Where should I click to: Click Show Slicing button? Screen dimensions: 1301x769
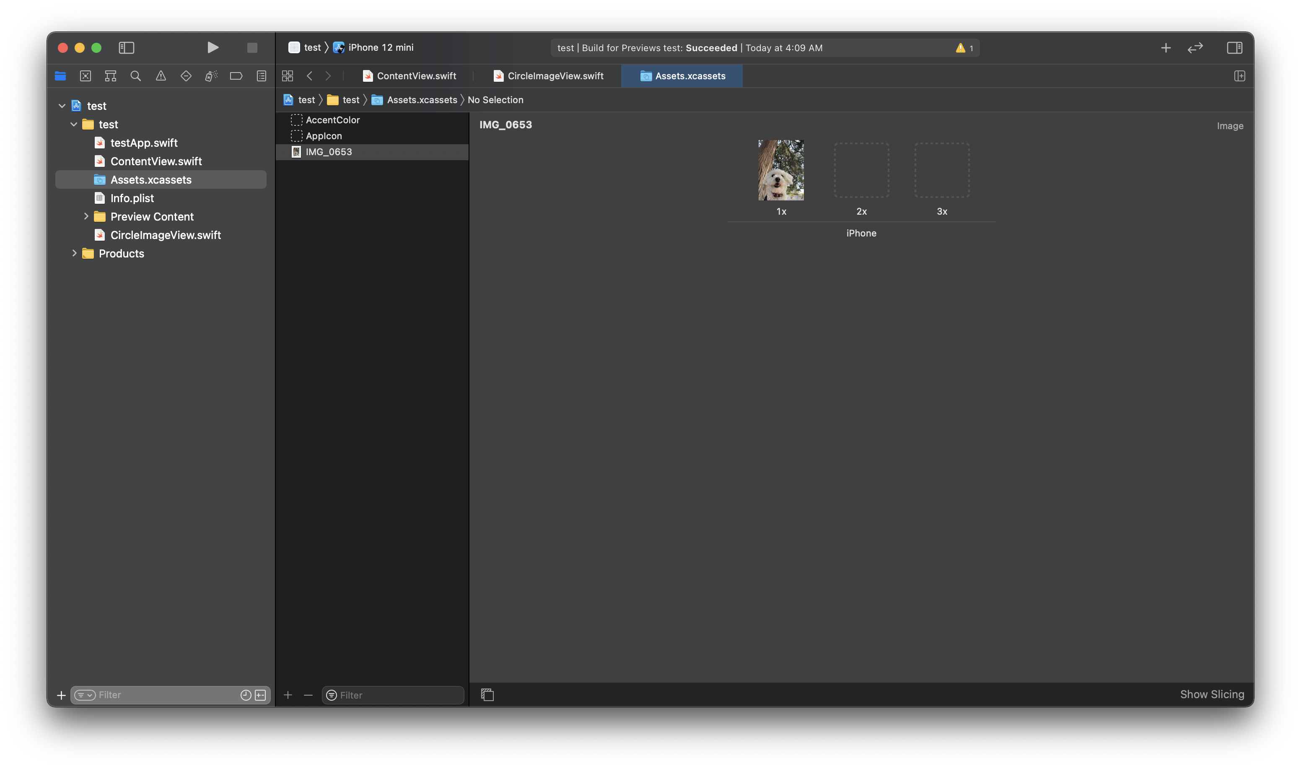[x=1212, y=694]
